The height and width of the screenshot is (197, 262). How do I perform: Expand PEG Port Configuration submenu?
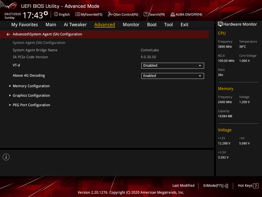(31, 105)
